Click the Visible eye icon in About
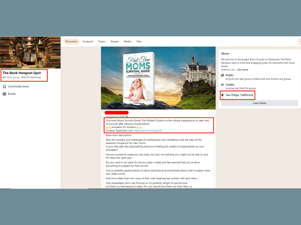301x225 pixels. tap(222, 85)
